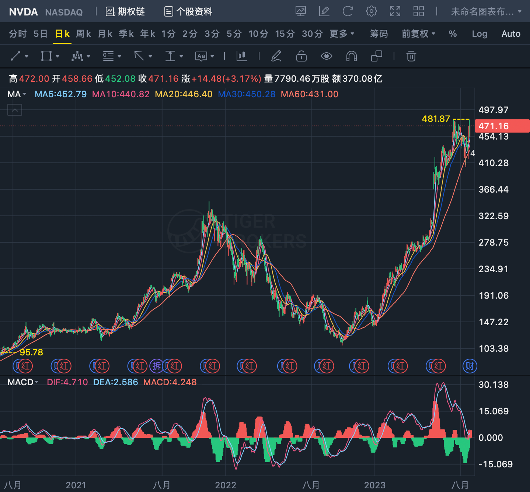
Task: Select the 日k daily candlestick tab
Action: 62,34
